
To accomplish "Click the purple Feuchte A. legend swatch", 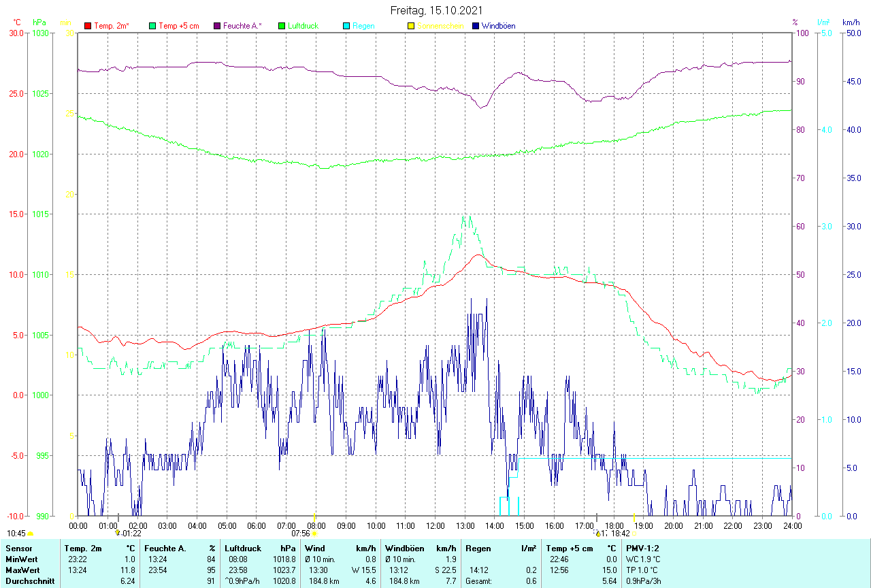I will coord(217,26).
